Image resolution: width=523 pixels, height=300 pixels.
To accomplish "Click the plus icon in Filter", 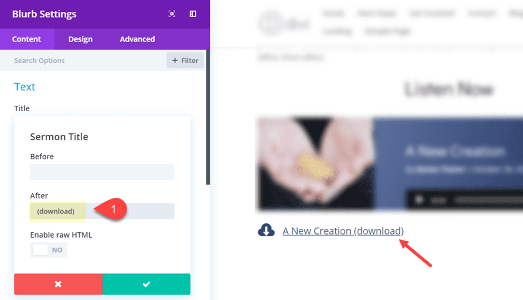I will (x=175, y=61).
